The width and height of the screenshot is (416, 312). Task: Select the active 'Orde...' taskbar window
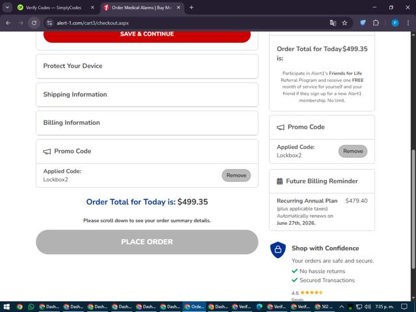[194, 307]
